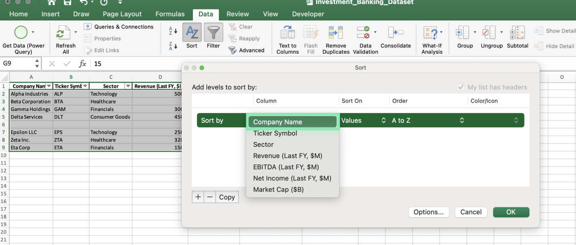Open Text to Columns tool
The image size is (576, 245).
point(287,40)
